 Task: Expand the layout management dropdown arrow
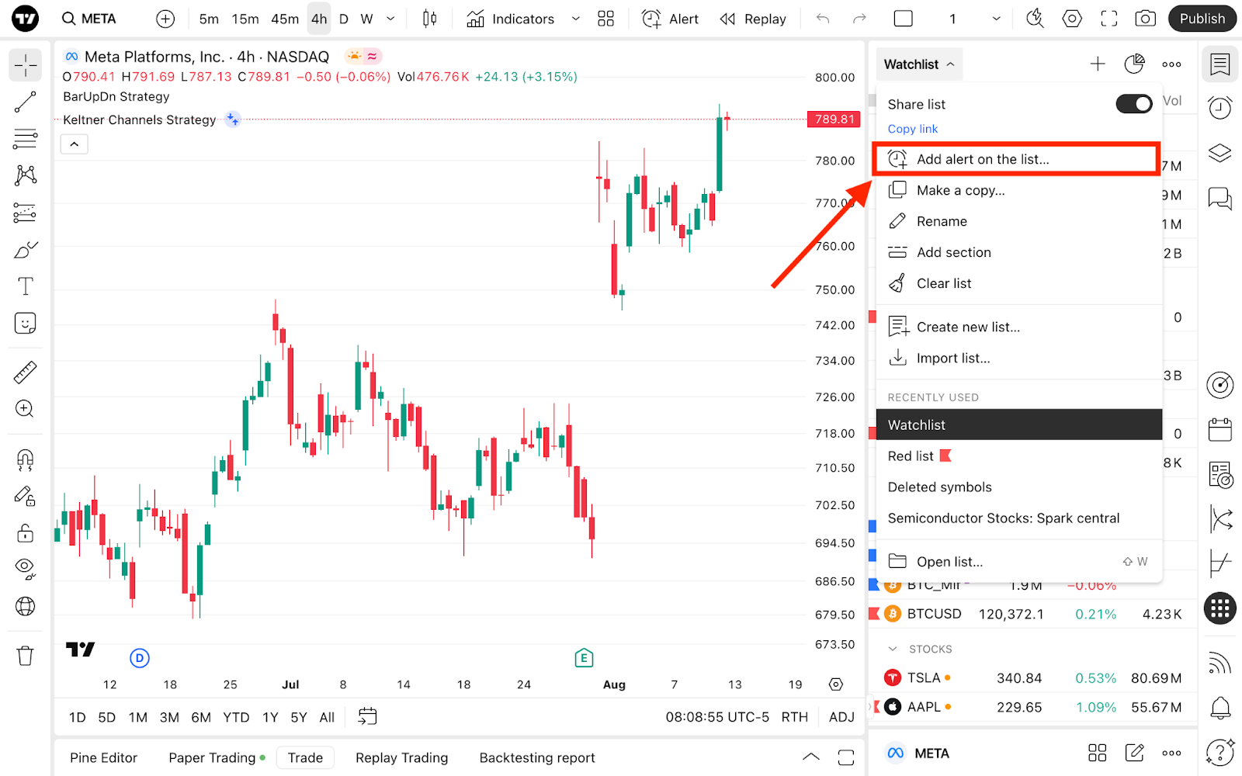click(x=996, y=19)
